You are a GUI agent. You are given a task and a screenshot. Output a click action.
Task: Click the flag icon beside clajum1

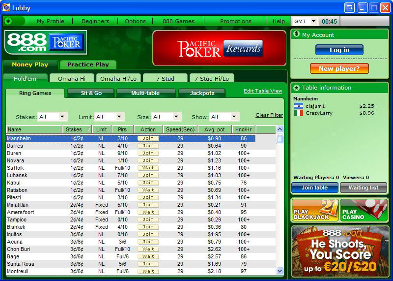[x=299, y=106]
